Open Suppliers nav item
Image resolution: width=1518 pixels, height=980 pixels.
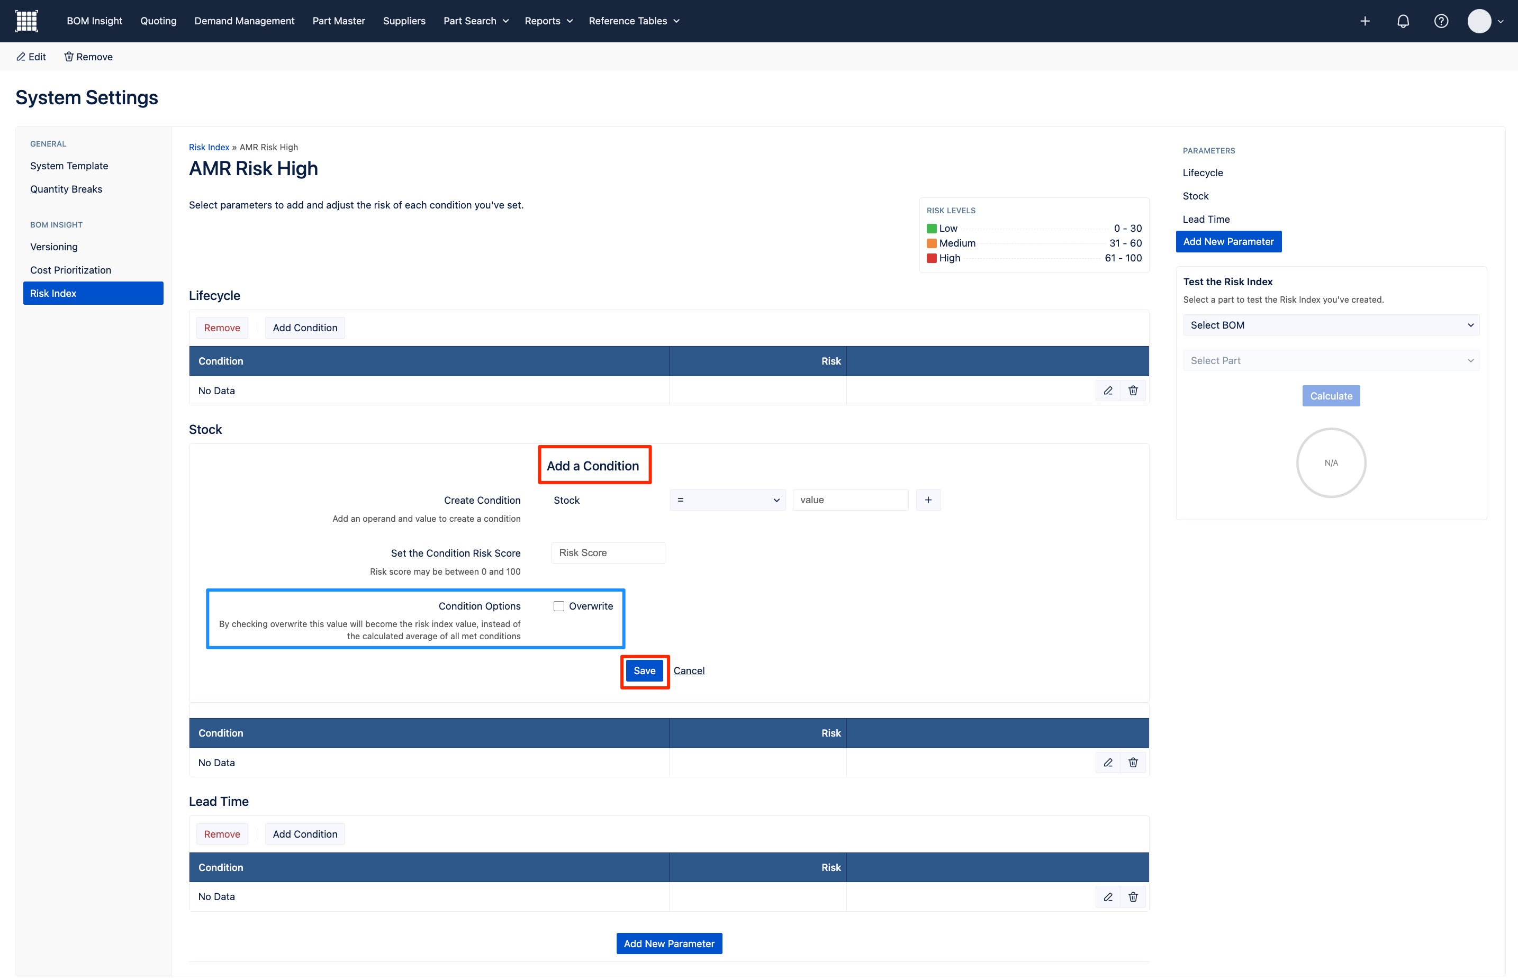tap(404, 21)
